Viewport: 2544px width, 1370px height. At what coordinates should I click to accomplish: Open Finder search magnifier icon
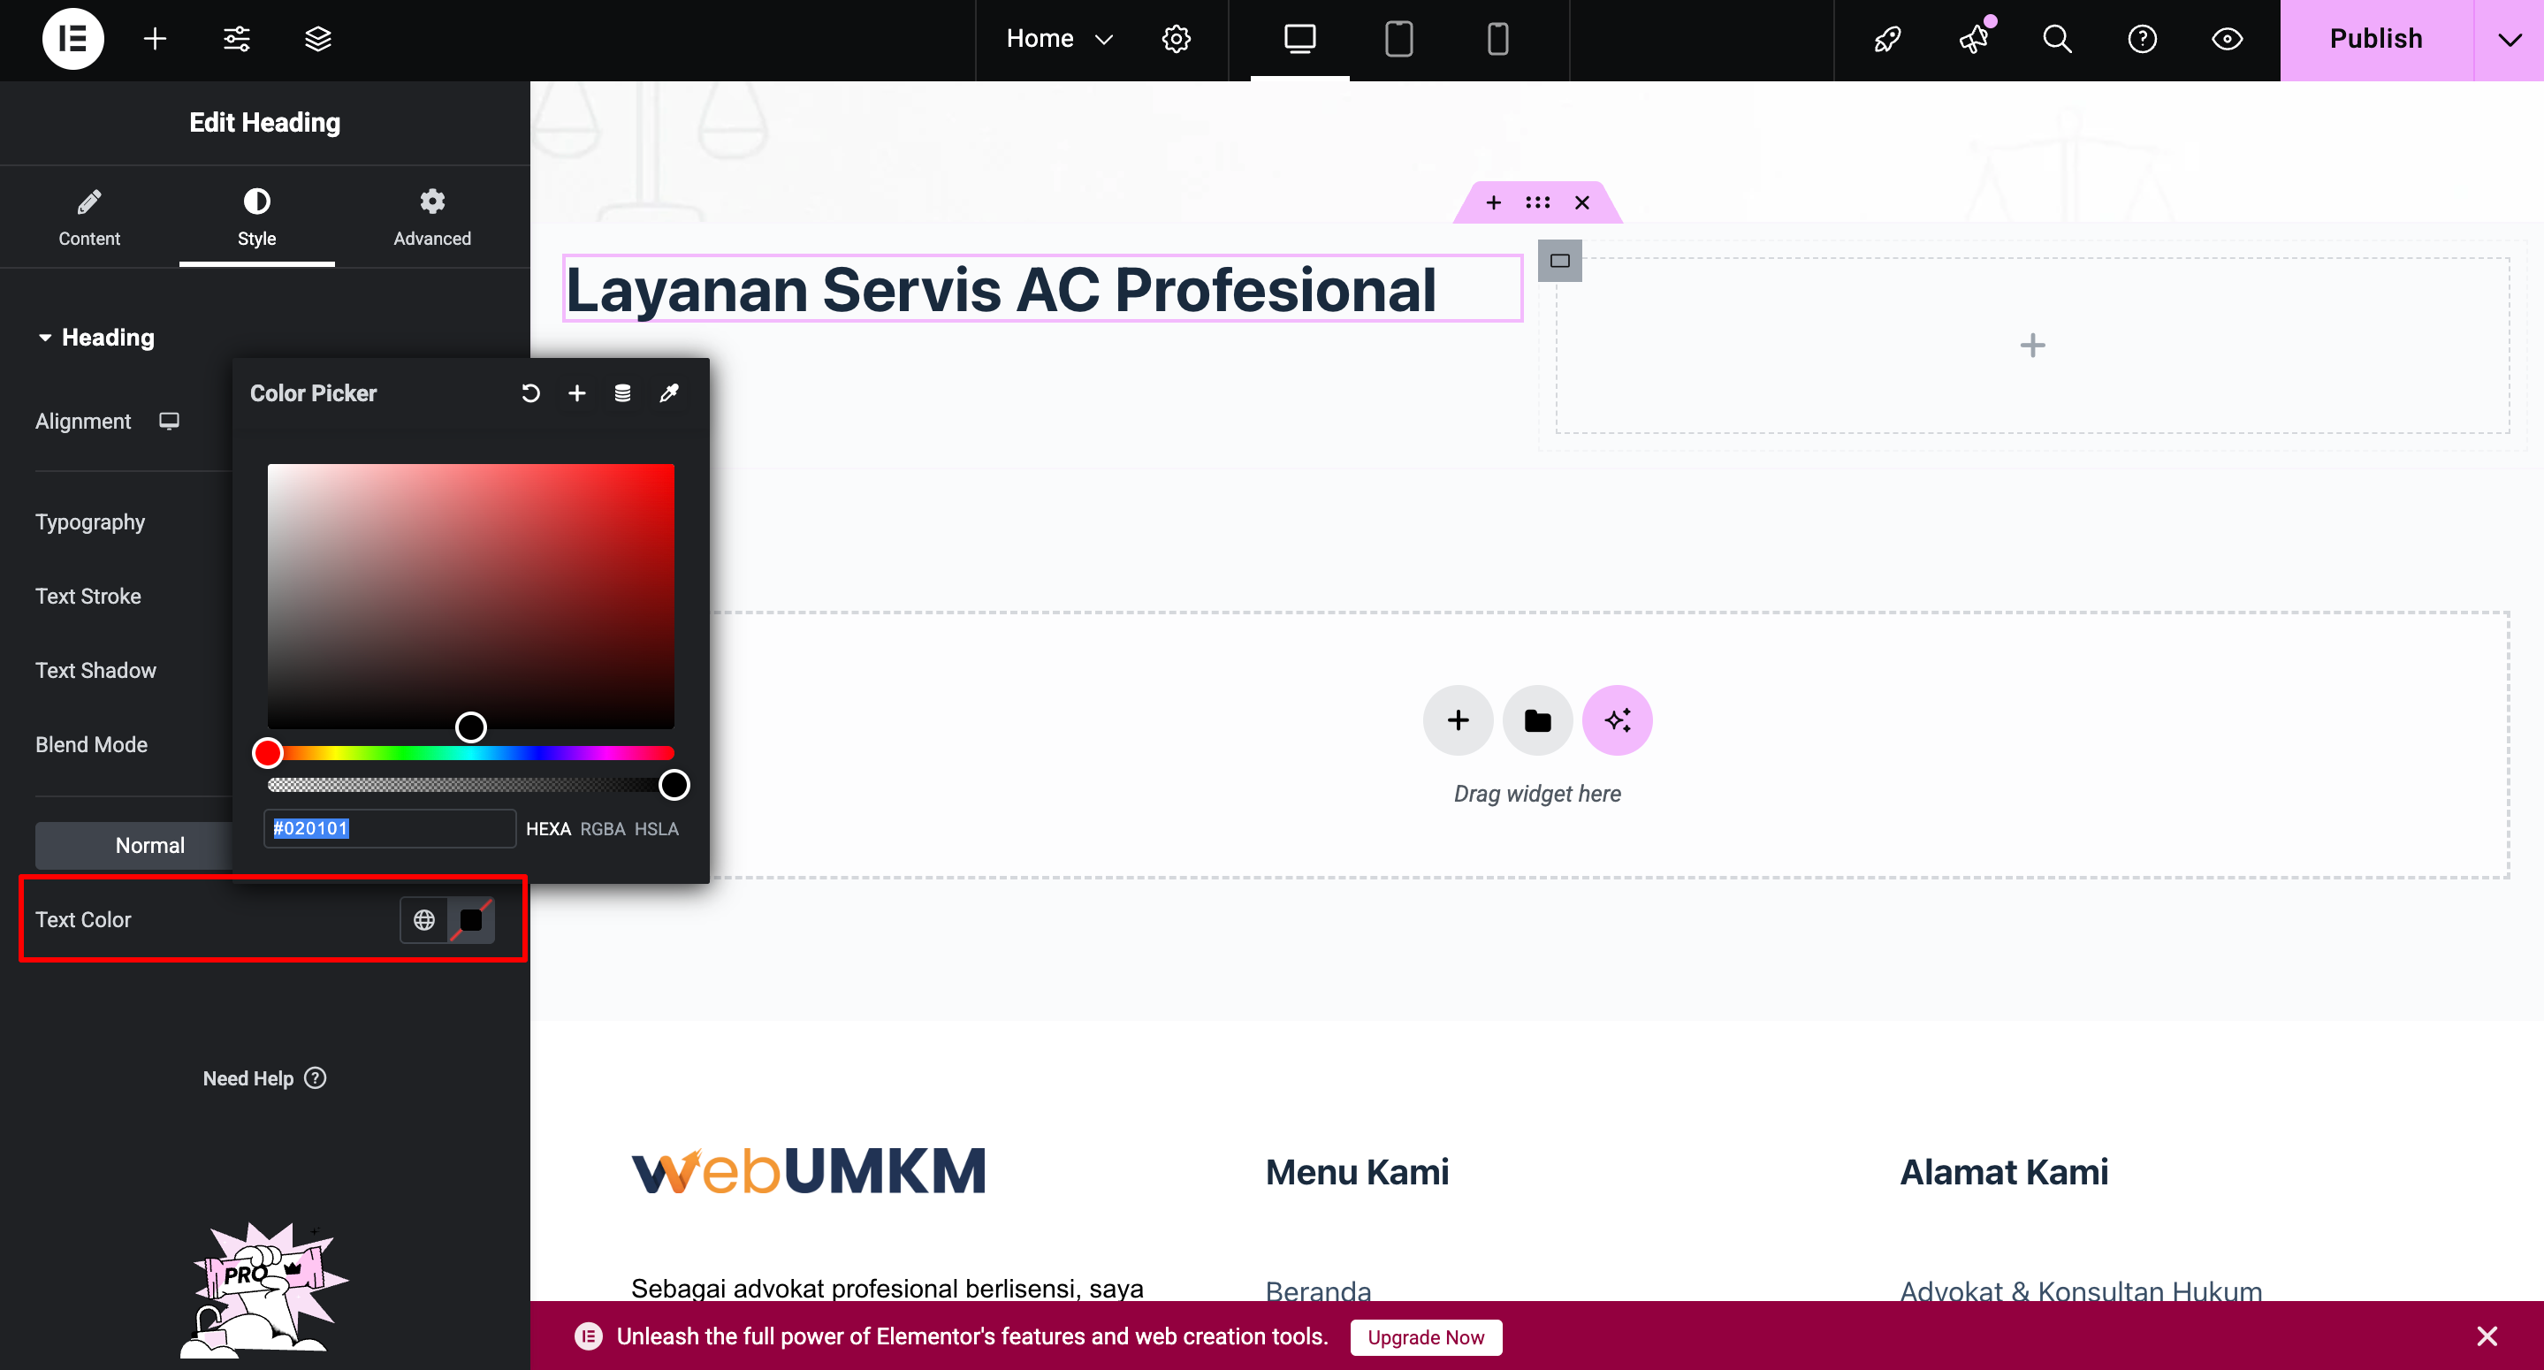tap(2056, 39)
